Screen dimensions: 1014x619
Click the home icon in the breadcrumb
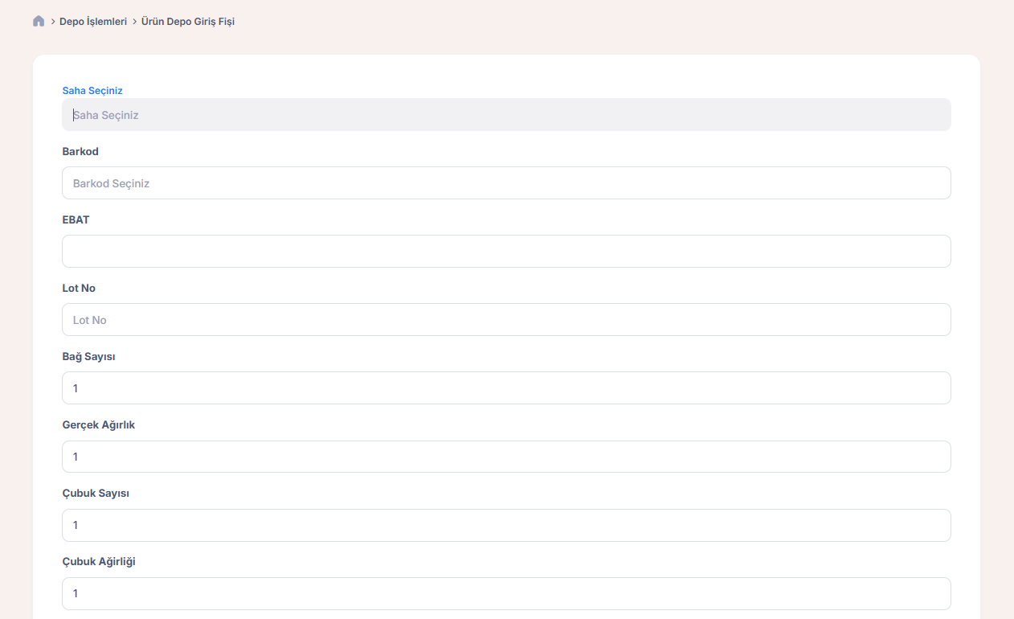tap(39, 22)
